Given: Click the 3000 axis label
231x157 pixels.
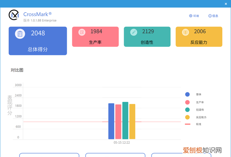Looking at the screenshot, I should coord(18,85).
